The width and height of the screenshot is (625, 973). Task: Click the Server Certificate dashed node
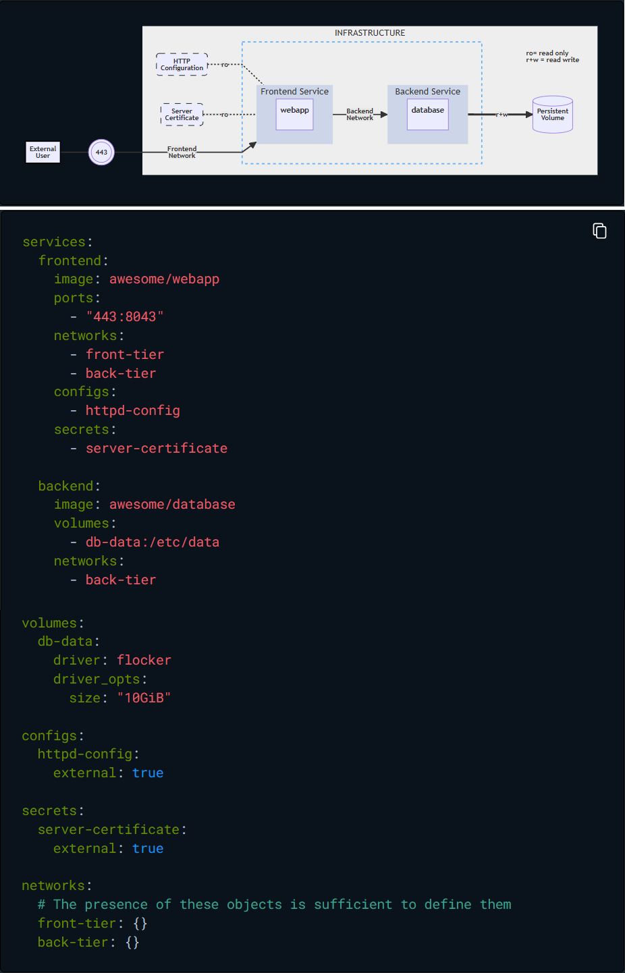182,115
